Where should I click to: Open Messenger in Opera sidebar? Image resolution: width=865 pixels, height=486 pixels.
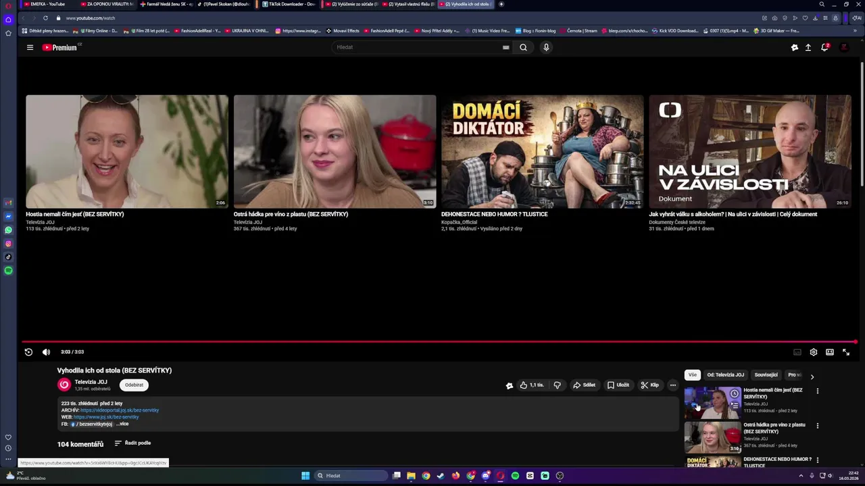8,217
